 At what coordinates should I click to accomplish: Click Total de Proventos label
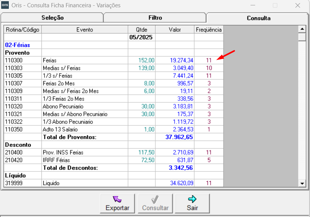tap(69, 137)
